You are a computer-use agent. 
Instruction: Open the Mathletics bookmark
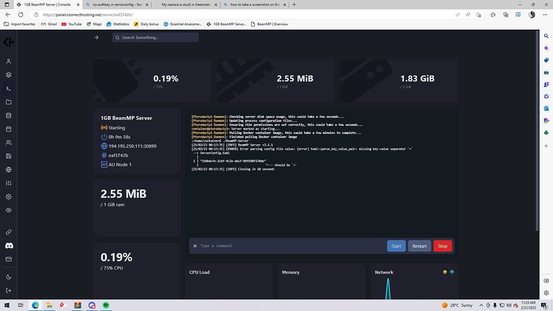[118, 24]
